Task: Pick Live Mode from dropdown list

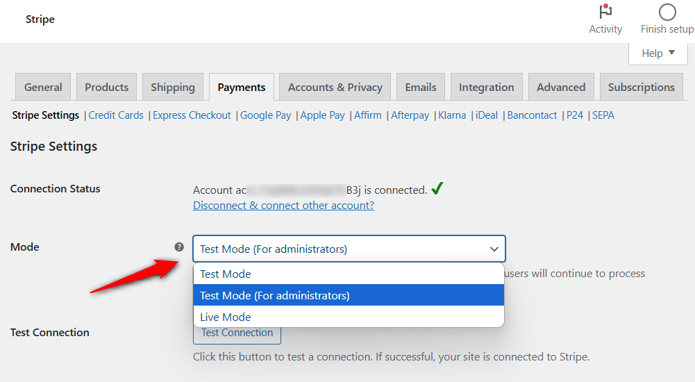Action: click(349, 317)
